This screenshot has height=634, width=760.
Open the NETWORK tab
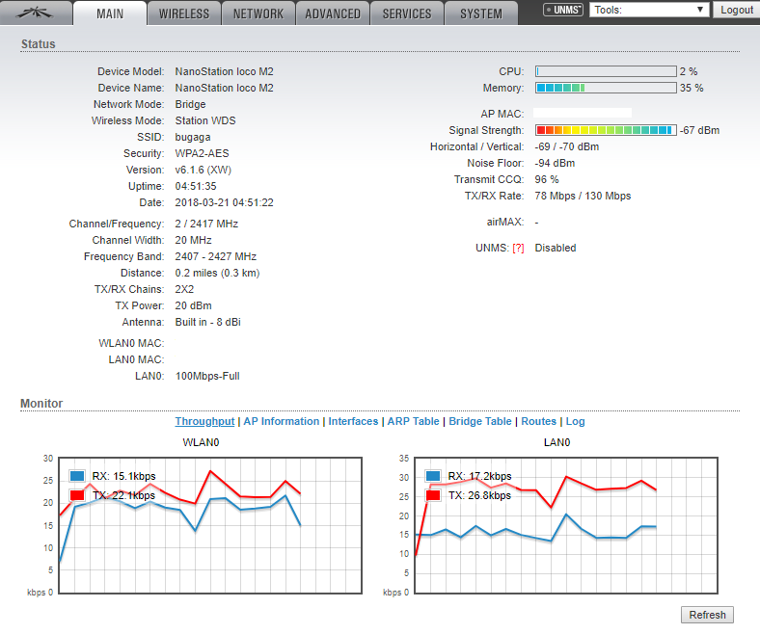(x=258, y=13)
